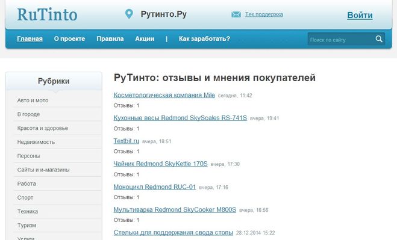This screenshot has height=240, width=397.
Task: Select the Сайты и и-магазины category
Action: (43, 170)
